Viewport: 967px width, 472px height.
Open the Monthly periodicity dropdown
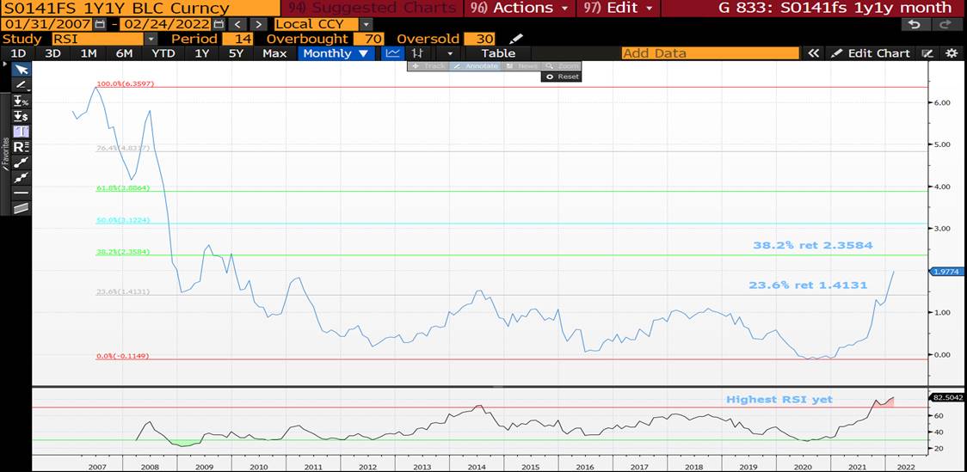[x=336, y=53]
